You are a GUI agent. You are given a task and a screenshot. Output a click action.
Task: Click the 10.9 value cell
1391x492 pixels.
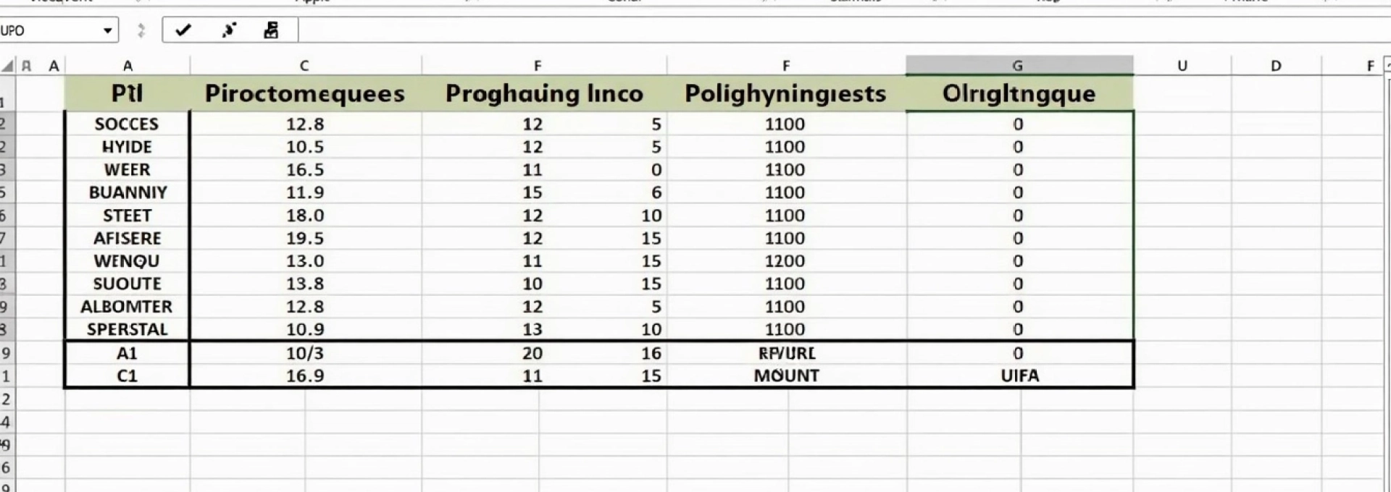click(x=305, y=329)
